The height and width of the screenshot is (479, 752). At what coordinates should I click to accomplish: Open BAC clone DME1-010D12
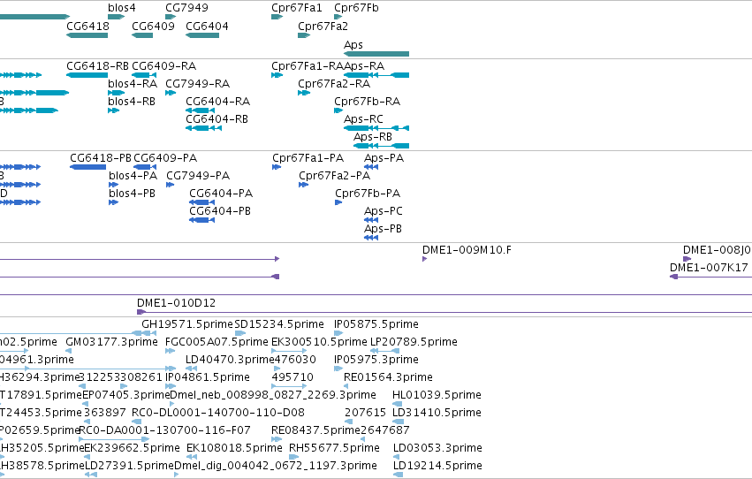click(x=176, y=303)
